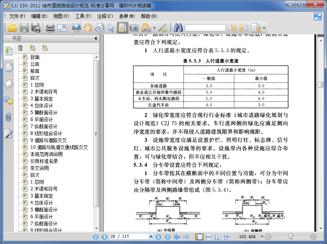Viewport: 327px width, 244px height.
Task: Go to the next page button
Action: pos(158,237)
